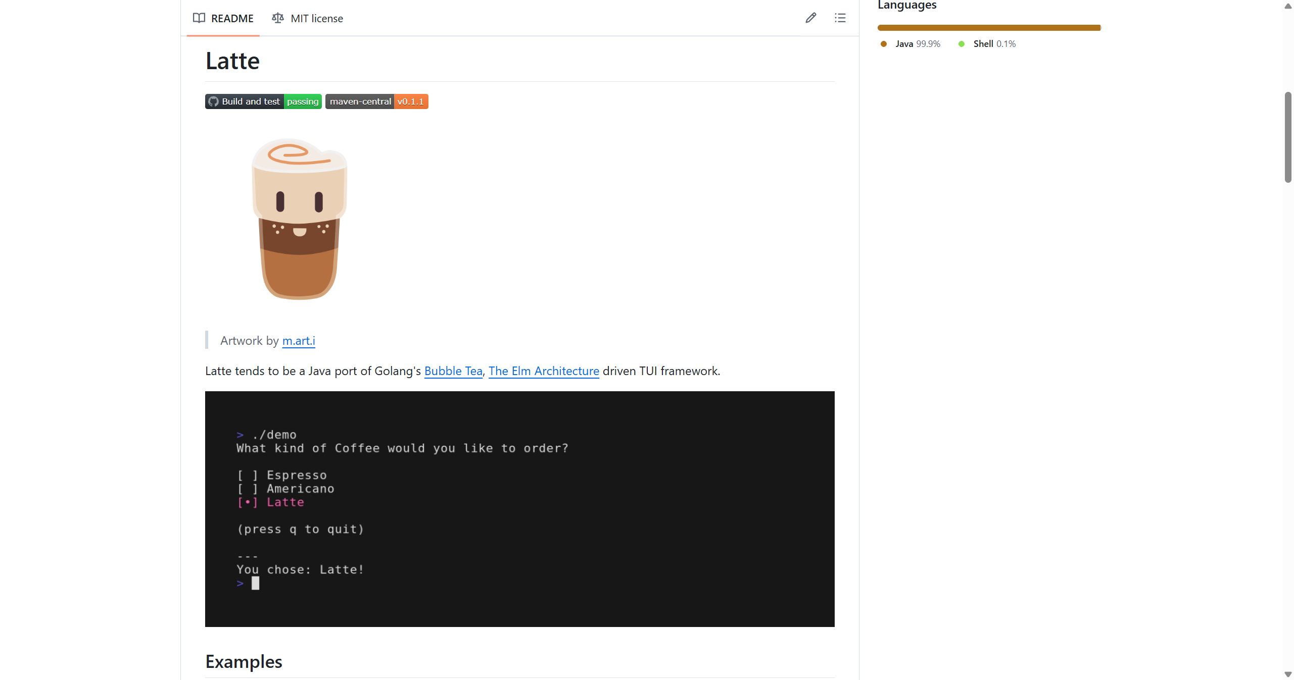Image resolution: width=1294 pixels, height=680 pixels.
Task: Click the pencil edit README icon
Action: [810, 18]
